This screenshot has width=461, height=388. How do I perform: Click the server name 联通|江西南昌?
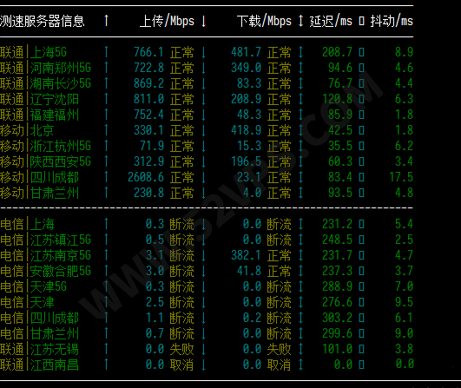(39, 365)
